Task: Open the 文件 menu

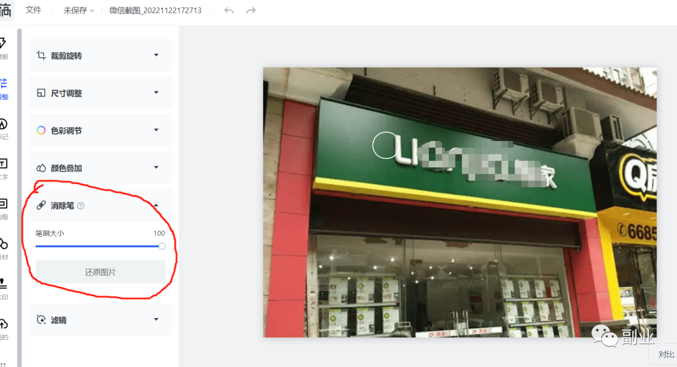Action: coord(33,10)
